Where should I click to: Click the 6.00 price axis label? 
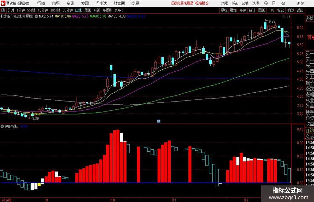click(300, 28)
